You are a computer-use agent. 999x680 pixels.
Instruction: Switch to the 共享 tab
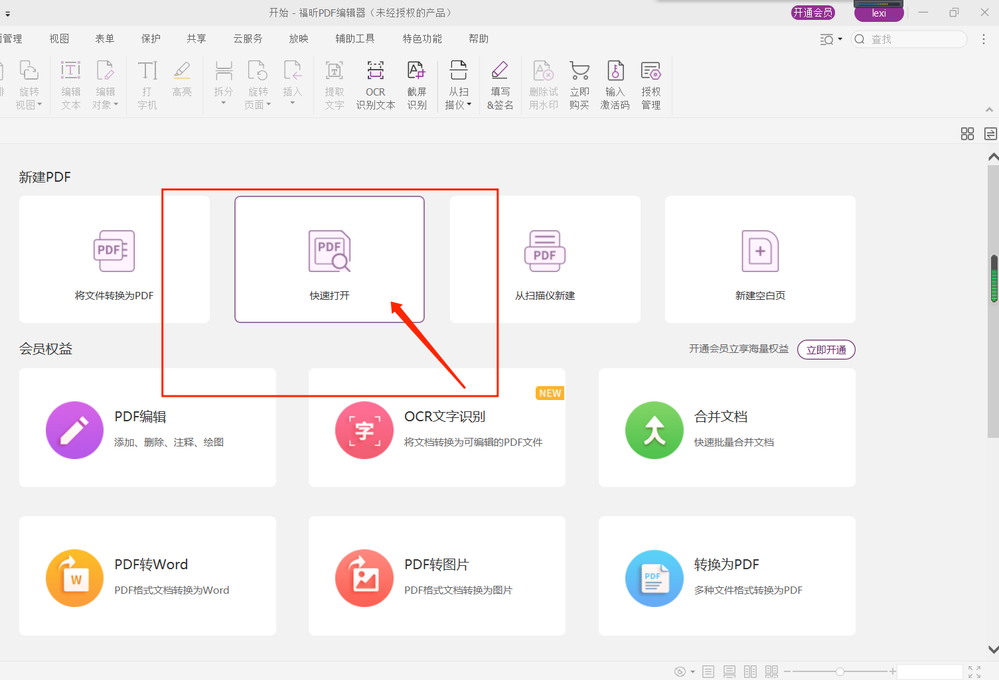(196, 38)
